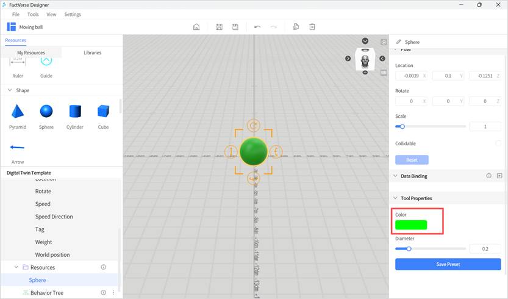Viewport: 508px width, 299px height.
Task: Click the Reset button
Action: [412, 160]
